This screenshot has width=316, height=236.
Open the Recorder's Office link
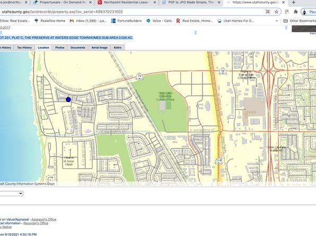(36, 223)
